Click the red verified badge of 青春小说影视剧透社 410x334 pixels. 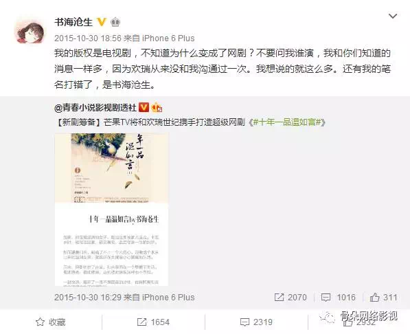coord(144,107)
